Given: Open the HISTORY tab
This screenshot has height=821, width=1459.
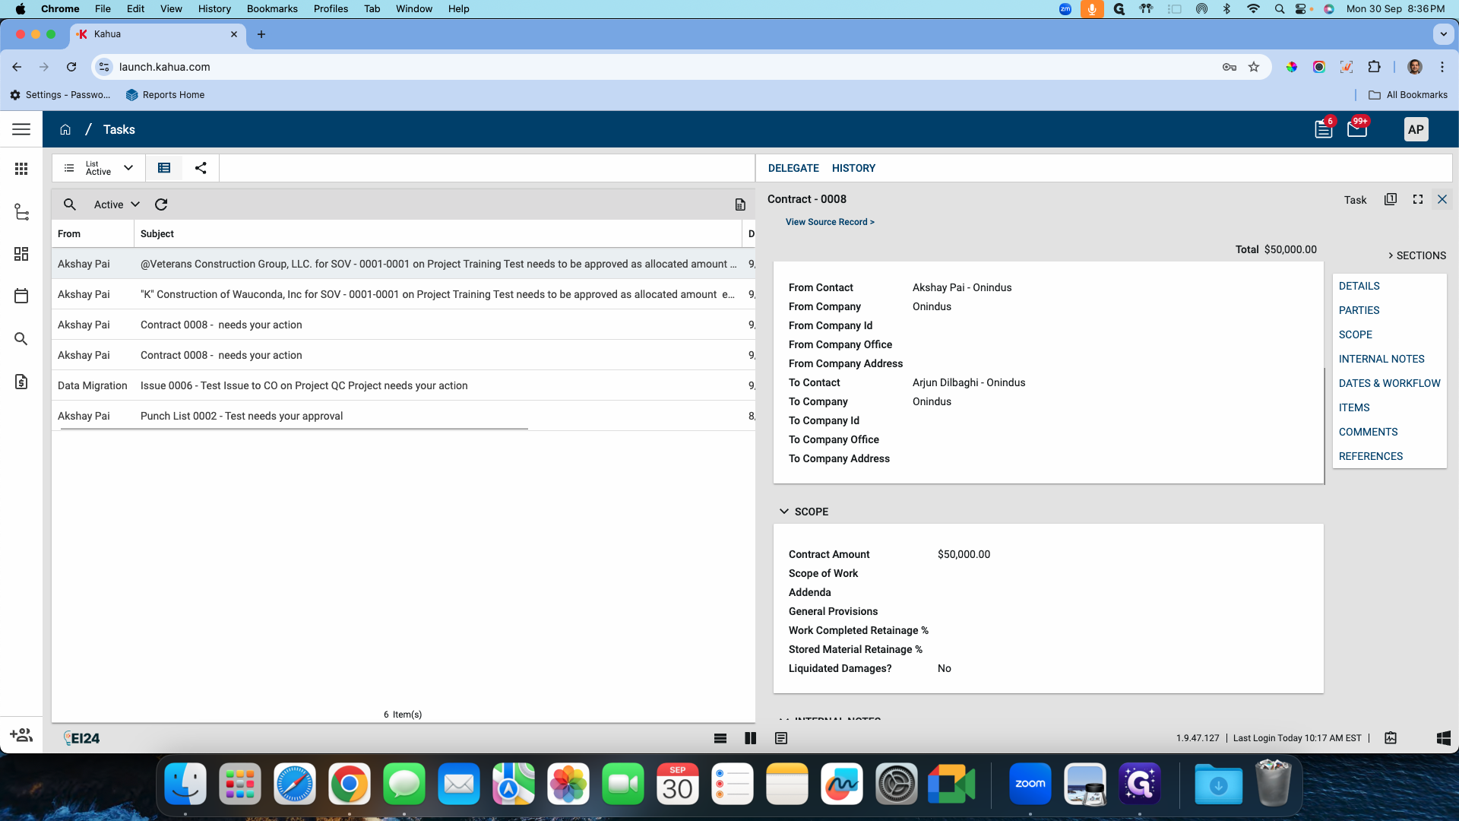Looking at the screenshot, I should [x=853, y=168].
